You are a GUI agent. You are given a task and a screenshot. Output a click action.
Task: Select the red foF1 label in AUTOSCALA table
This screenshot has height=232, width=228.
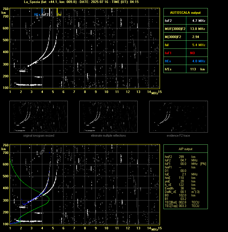click(x=168, y=53)
